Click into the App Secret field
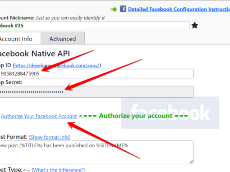The height and width of the screenshot is (172, 230). [x=97, y=92]
